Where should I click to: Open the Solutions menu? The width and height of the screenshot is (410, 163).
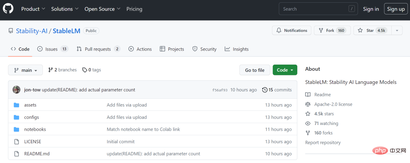click(65, 9)
